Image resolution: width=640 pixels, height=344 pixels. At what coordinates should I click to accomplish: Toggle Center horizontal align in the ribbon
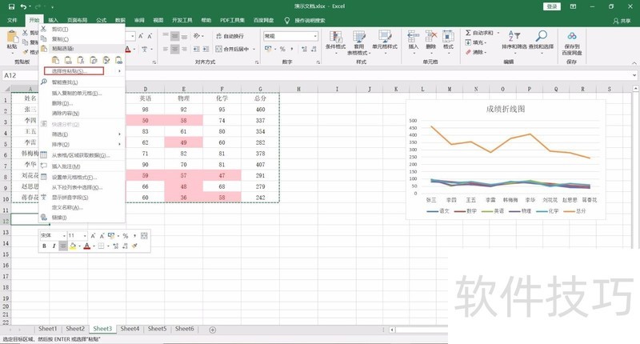pyautogui.click(x=174, y=49)
